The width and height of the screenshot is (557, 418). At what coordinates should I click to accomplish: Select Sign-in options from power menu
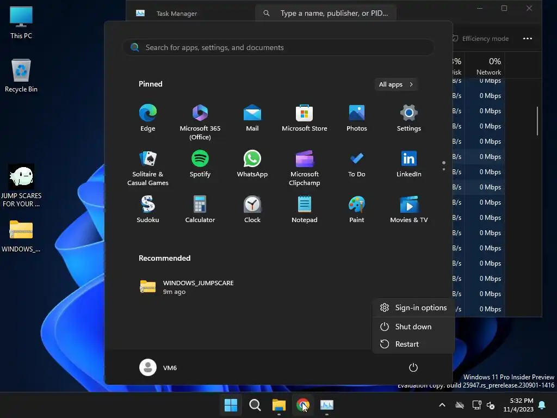coord(413,308)
